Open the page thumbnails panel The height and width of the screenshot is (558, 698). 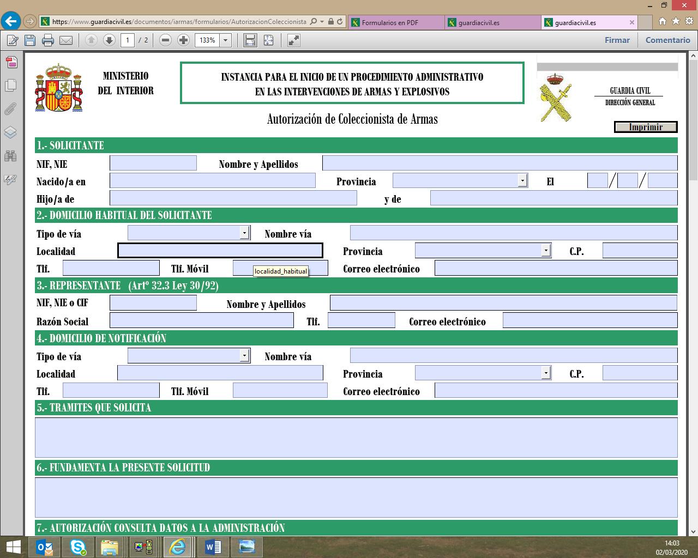(x=10, y=86)
